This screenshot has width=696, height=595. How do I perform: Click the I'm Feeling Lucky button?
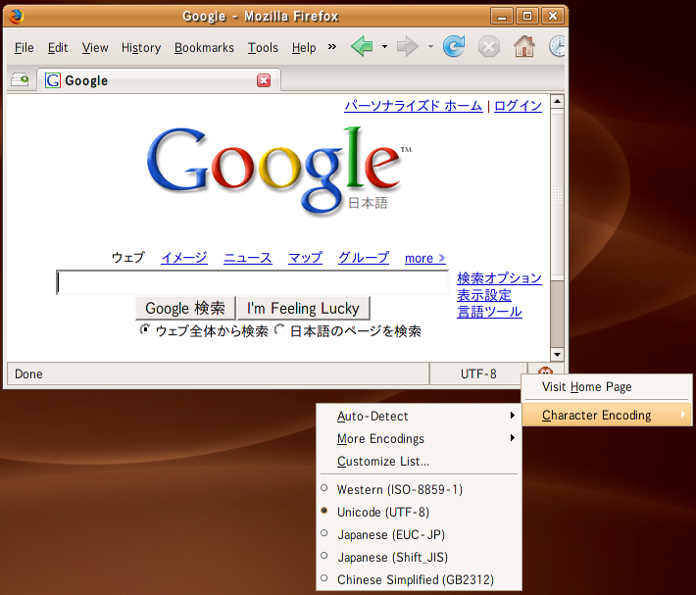click(303, 308)
